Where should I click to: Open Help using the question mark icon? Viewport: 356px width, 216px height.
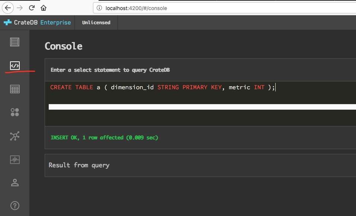[15, 206]
